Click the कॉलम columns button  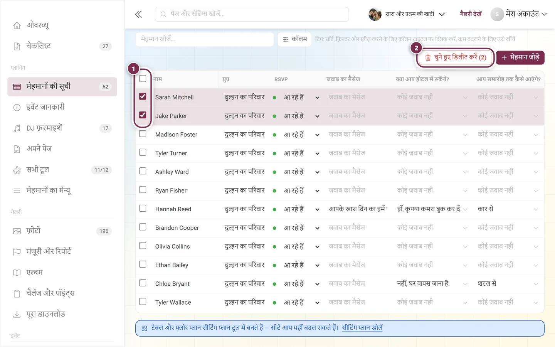click(294, 39)
